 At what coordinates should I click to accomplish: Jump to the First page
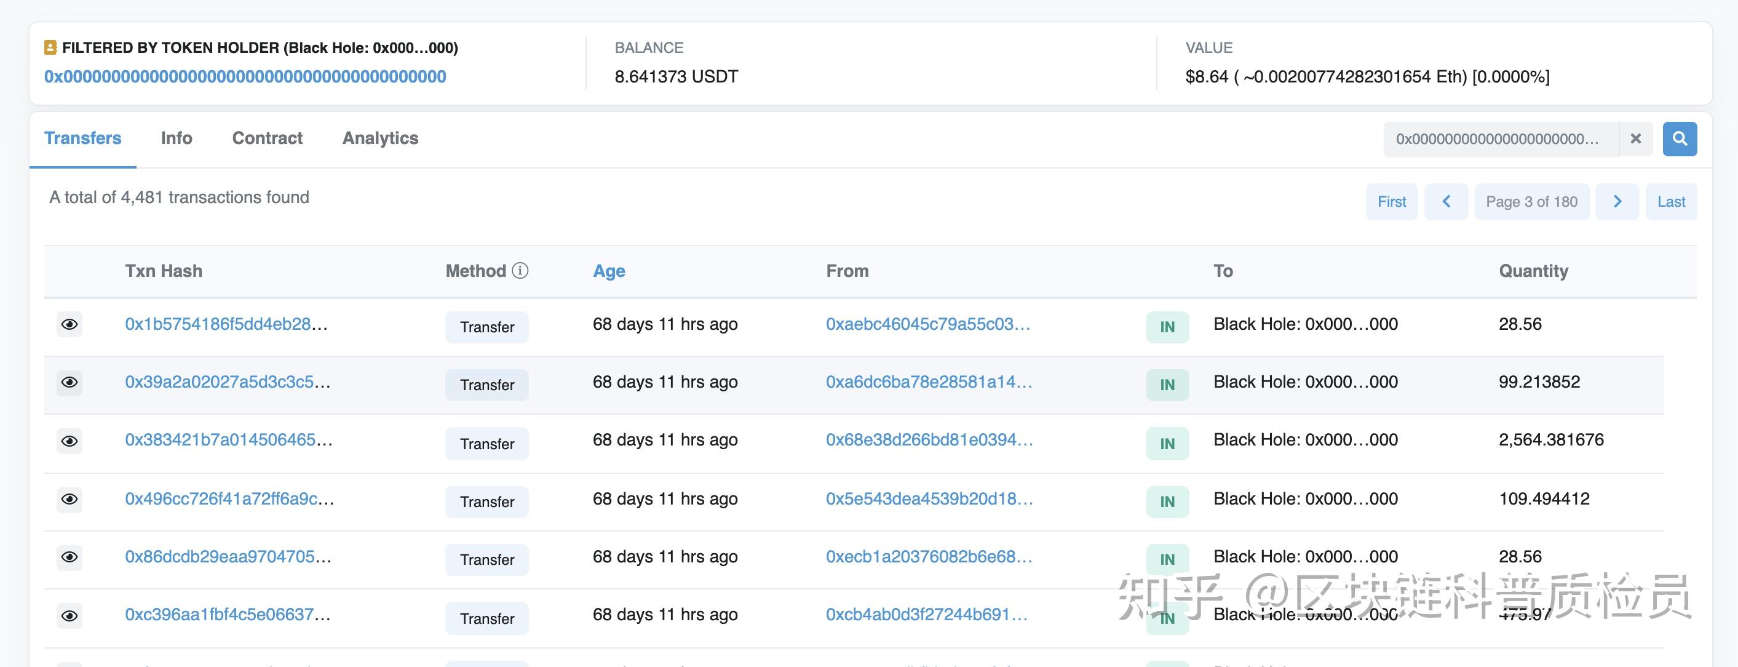[1391, 201]
